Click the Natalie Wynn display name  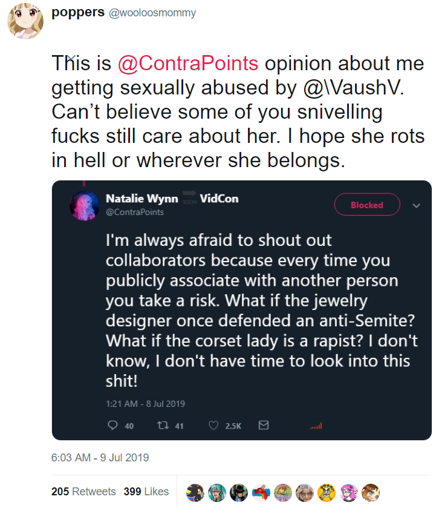pyautogui.click(x=142, y=198)
